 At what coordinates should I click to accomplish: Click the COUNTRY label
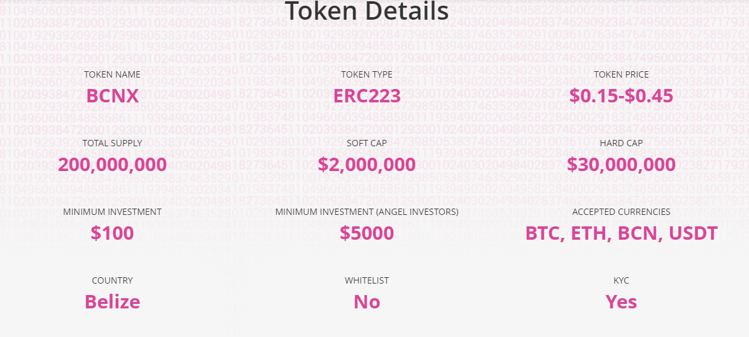112,280
